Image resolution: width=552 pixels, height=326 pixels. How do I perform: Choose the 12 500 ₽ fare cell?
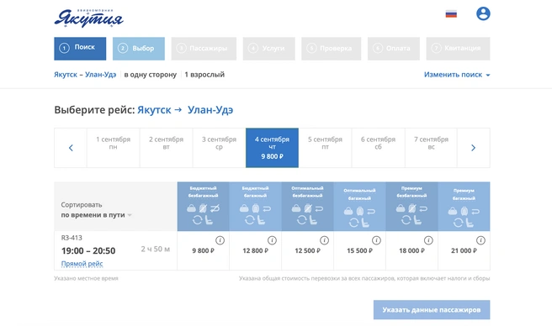point(307,250)
